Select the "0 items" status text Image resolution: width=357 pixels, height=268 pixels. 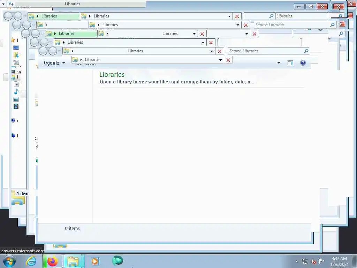[x=73, y=228]
